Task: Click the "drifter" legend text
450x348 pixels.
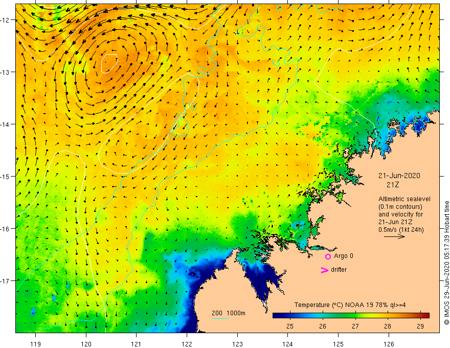Action: [339, 270]
